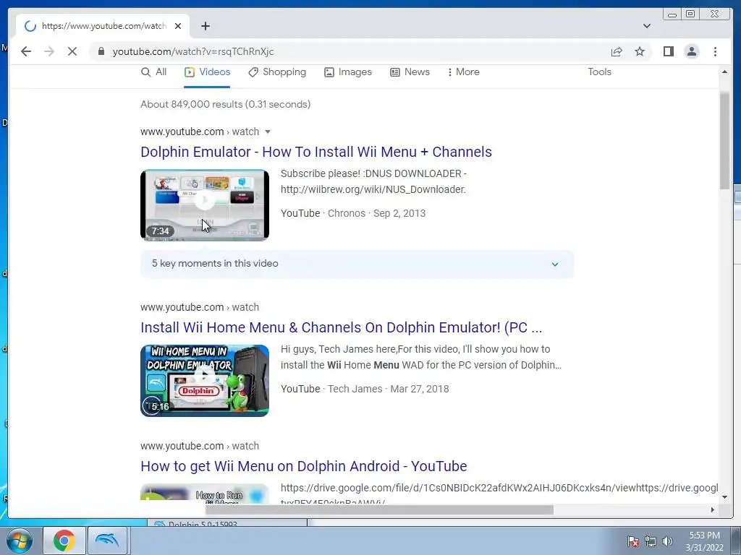741x555 pixels.
Task: Click the lock icon in the address bar
Action: click(x=101, y=51)
